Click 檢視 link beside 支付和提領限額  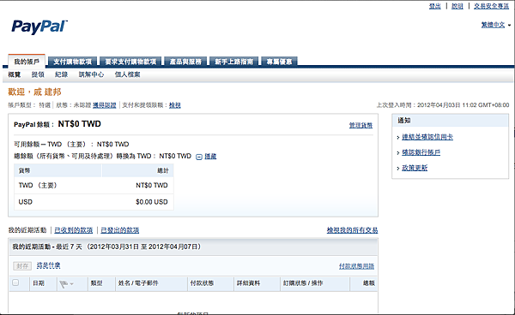coord(175,105)
